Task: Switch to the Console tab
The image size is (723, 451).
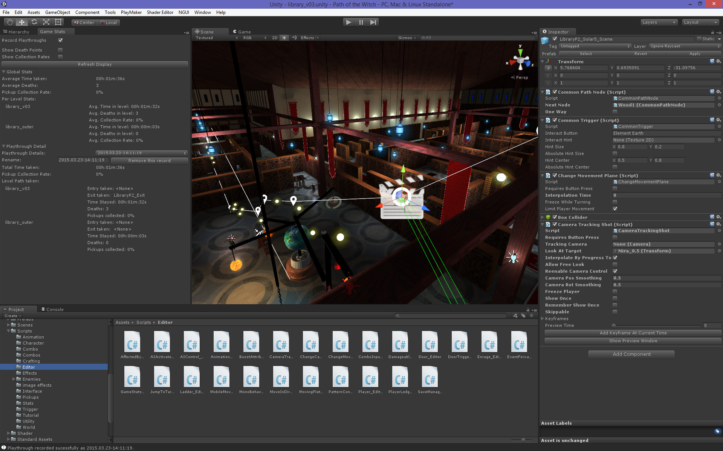Action: 53,310
